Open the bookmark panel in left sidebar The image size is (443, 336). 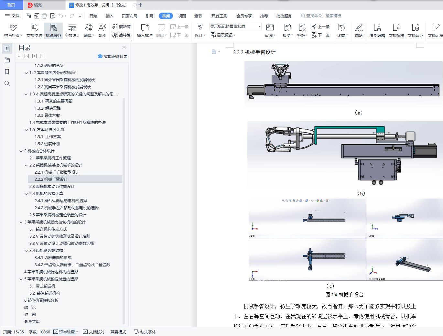coord(7,72)
